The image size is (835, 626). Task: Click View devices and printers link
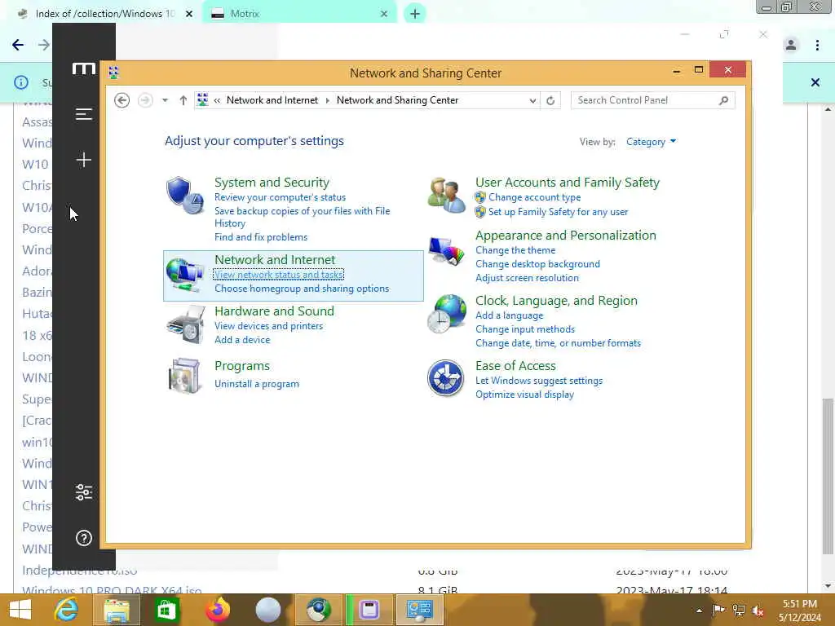[x=268, y=326]
